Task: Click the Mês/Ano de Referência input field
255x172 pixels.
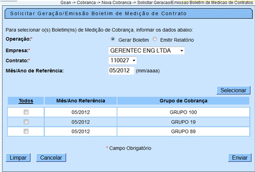Action: tap(121, 70)
